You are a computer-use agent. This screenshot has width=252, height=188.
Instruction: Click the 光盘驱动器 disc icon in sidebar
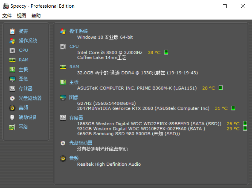click(12, 98)
